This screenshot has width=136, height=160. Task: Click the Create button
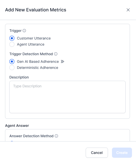122,153
